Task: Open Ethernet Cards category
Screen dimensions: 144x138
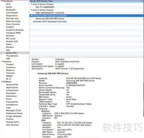Action: 13,21
